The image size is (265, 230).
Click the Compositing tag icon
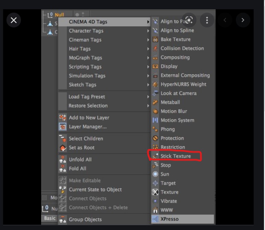click(x=155, y=57)
